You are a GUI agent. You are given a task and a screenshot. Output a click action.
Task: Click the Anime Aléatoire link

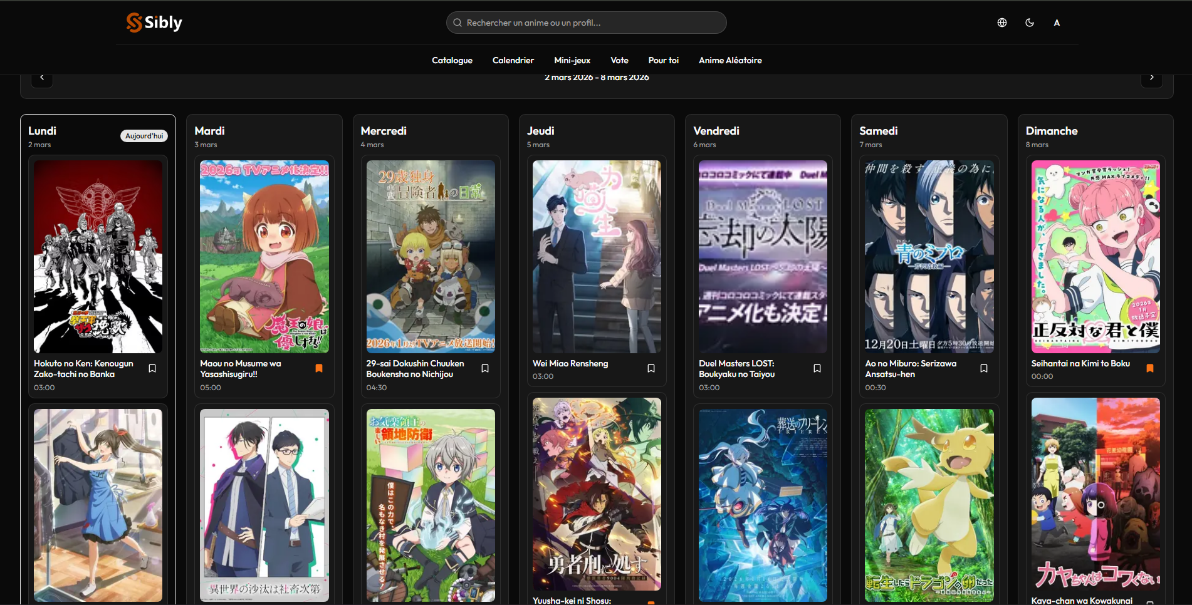click(x=730, y=60)
